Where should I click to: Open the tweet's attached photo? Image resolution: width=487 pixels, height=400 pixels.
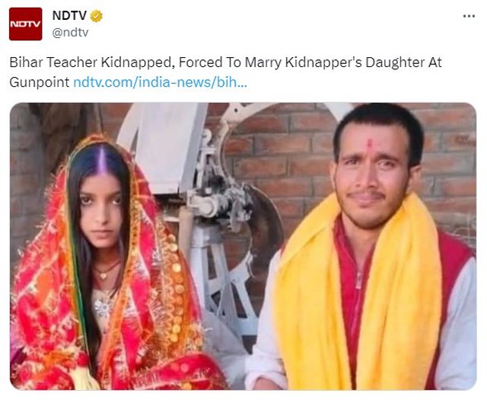tap(243, 245)
